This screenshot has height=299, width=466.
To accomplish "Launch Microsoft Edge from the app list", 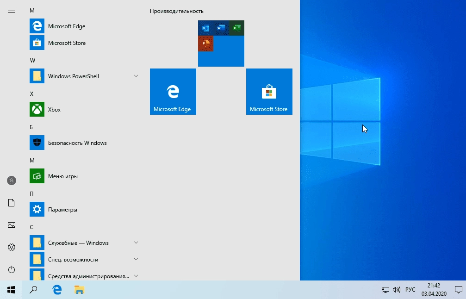I will (x=84, y=26).
